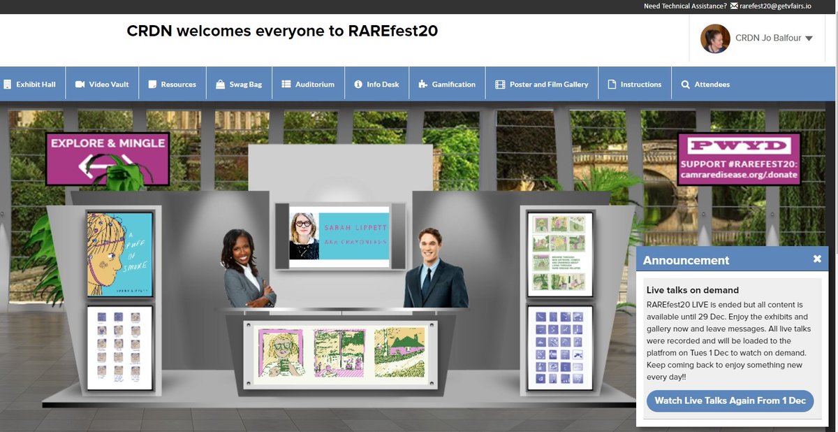Viewport: 838px width, 432px height.
Task: Click the PWYD Support #RAREfest20 donate banner
Action: tap(739, 159)
